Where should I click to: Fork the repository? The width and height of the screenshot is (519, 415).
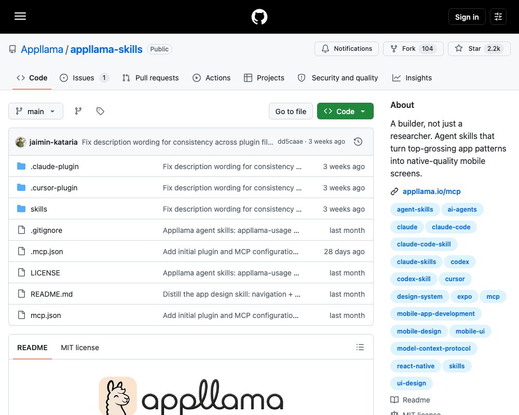413,49
